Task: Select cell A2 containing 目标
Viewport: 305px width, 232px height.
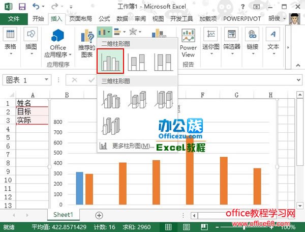Action: coord(33,111)
